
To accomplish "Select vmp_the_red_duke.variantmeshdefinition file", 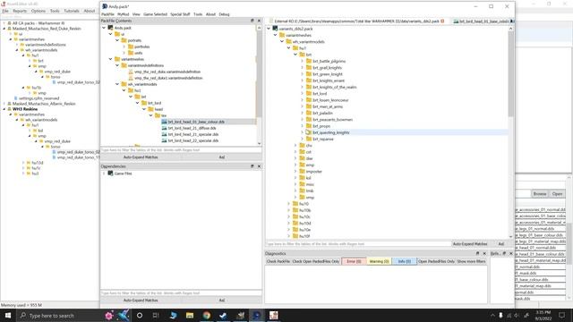I will tap(167, 72).
